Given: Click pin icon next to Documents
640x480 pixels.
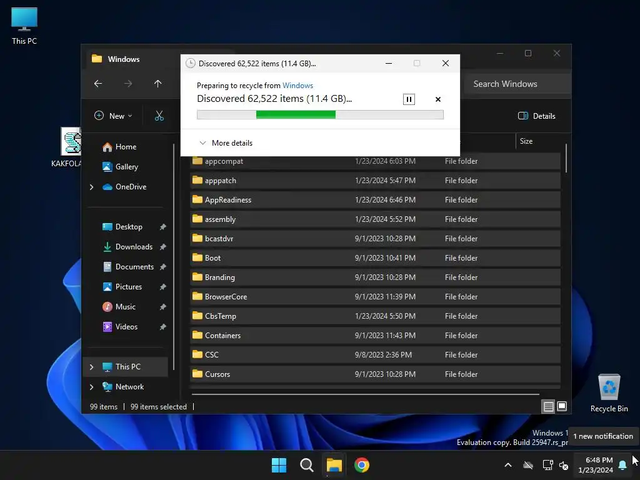Looking at the screenshot, I should tap(163, 267).
